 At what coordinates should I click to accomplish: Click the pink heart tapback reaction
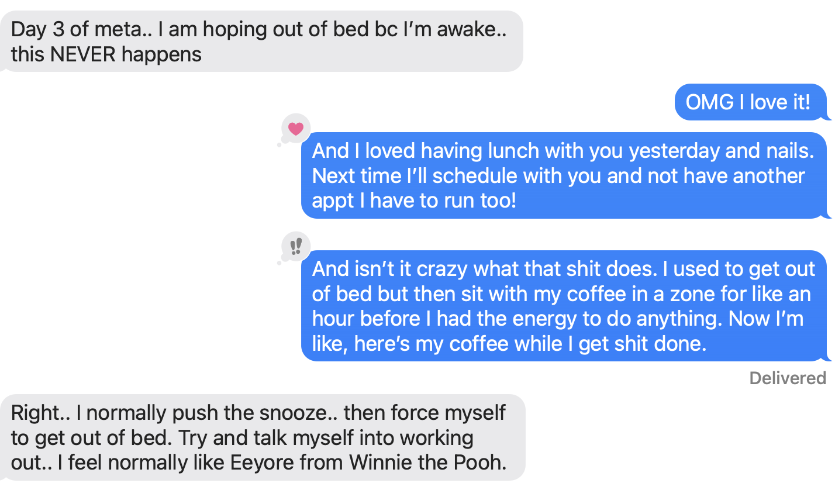coord(296,128)
